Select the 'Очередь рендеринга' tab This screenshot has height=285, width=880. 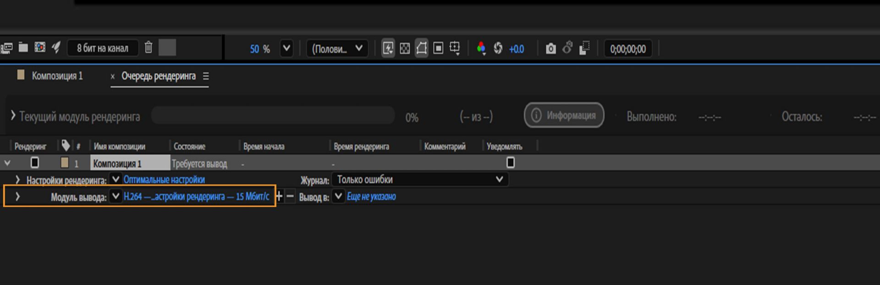coord(159,76)
